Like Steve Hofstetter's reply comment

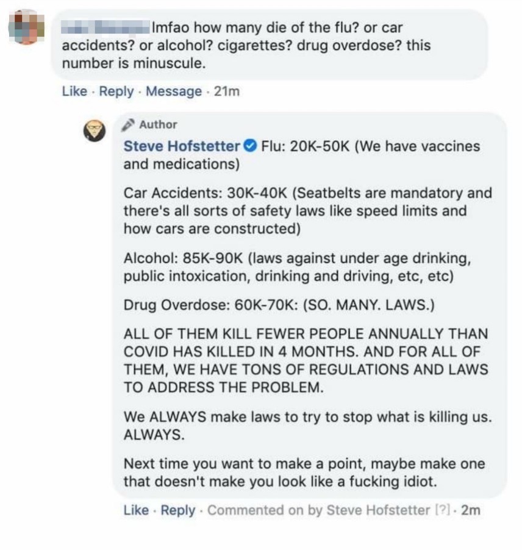tap(136, 510)
